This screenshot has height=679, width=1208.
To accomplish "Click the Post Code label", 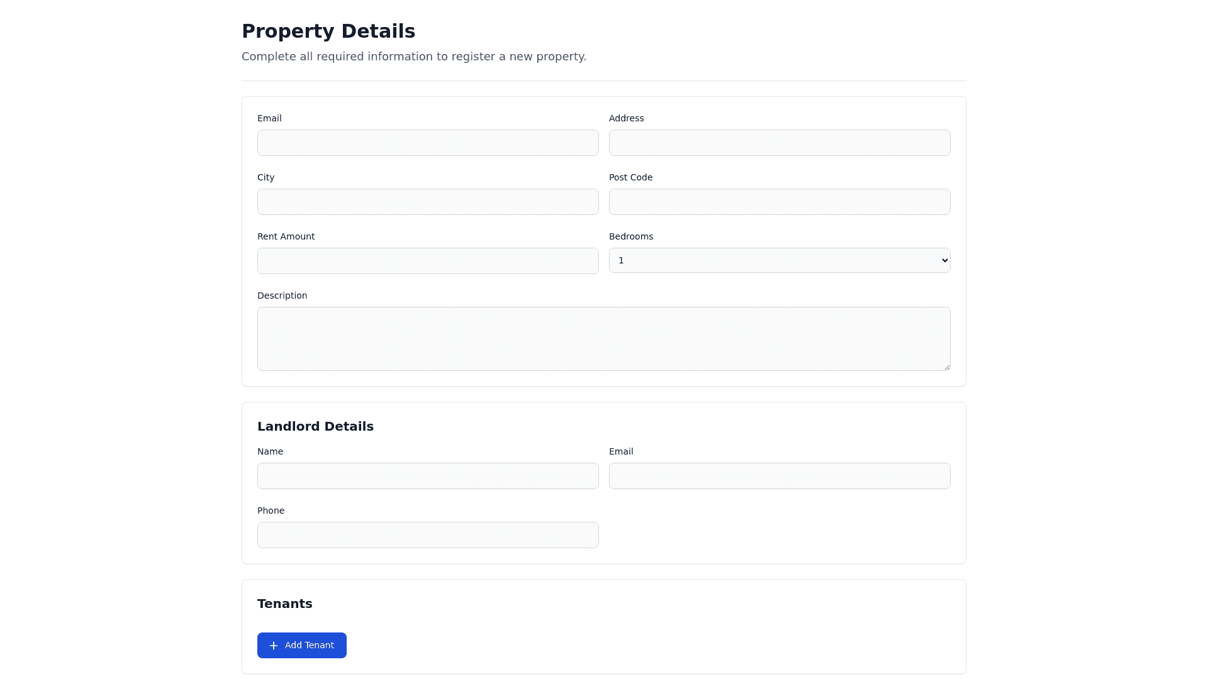I will (x=630, y=177).
